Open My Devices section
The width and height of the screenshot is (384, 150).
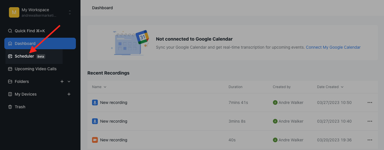26,94
